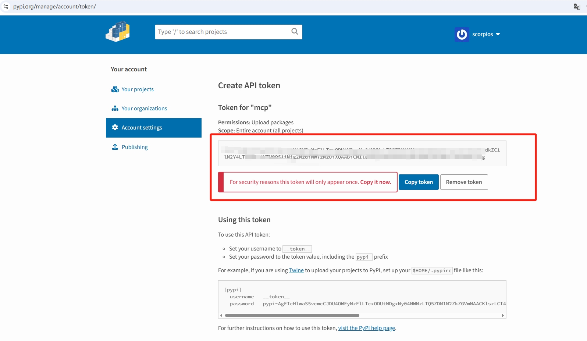This screenshot has width=587, height=341.
Task: Click the "To use this API token:" text
Action: 244,235
